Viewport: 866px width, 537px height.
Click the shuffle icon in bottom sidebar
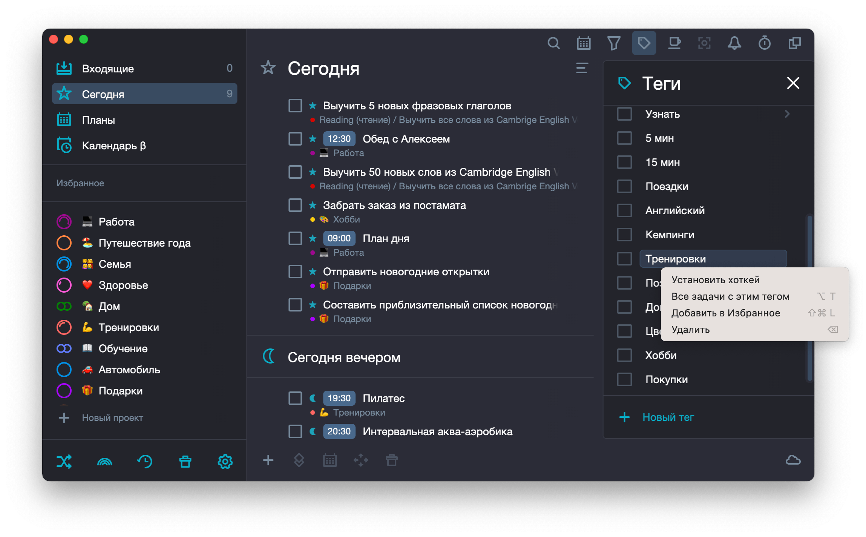tap(64, 461)
